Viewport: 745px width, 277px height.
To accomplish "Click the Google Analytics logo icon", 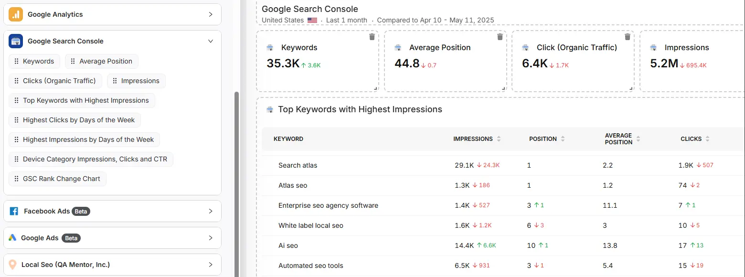I will point(16,14).
